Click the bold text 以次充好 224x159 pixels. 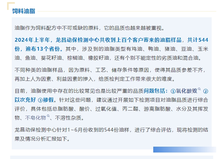click(25, 100)
